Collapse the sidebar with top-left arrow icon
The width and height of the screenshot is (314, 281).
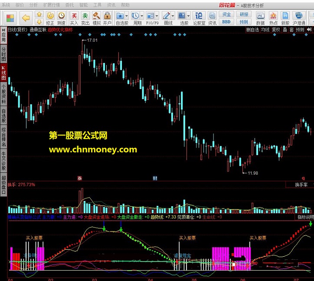point(3,30)
